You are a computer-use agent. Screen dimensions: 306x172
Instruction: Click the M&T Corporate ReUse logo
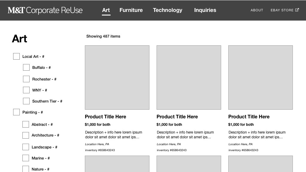45,10
